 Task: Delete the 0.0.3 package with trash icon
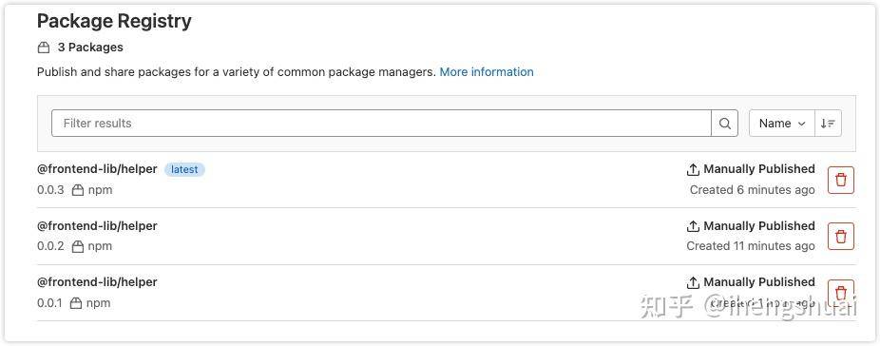point(841,180)
